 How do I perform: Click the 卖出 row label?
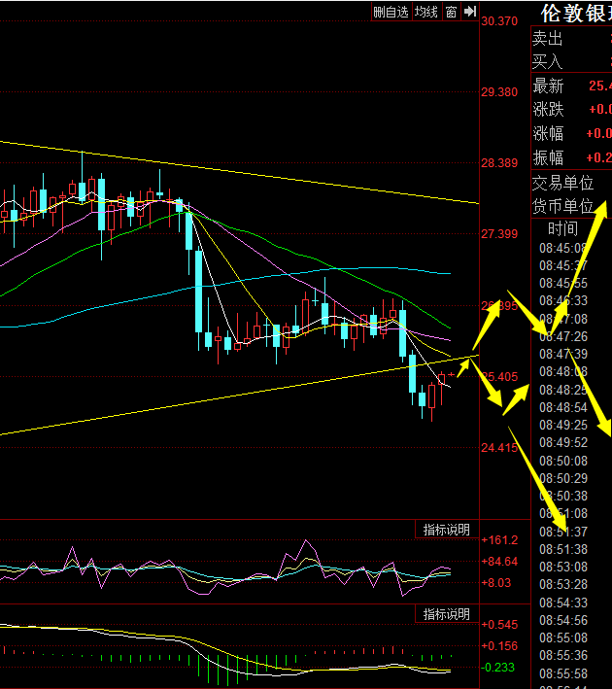pyautogui.click(x=548, y=39)
